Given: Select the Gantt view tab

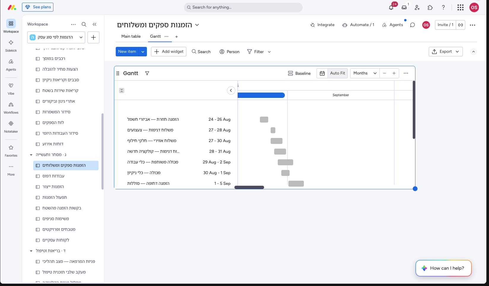Looking at the screenshot, I should [155, 36].
